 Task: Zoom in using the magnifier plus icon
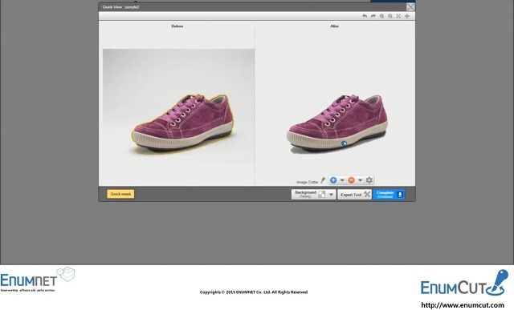point(382,16)
